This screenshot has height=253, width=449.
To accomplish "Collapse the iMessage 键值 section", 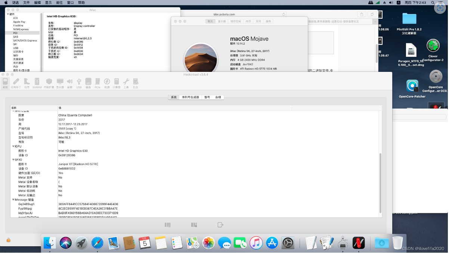I will [x=13, y=200].
